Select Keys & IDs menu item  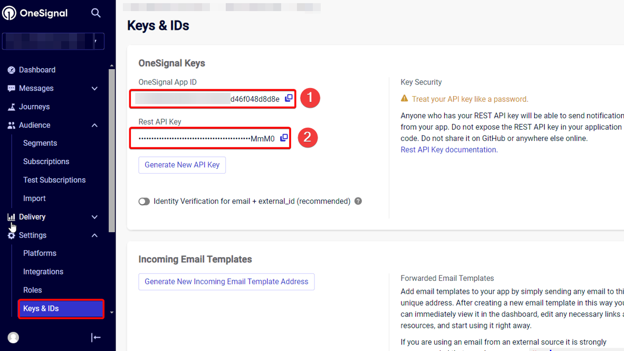click(61, 309)
